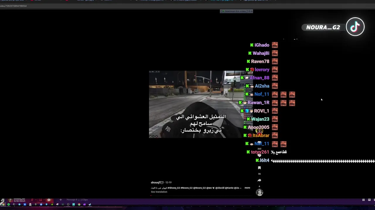Share the video using the arrow icon
375x210 pixels.
click(x=259, y=180)
